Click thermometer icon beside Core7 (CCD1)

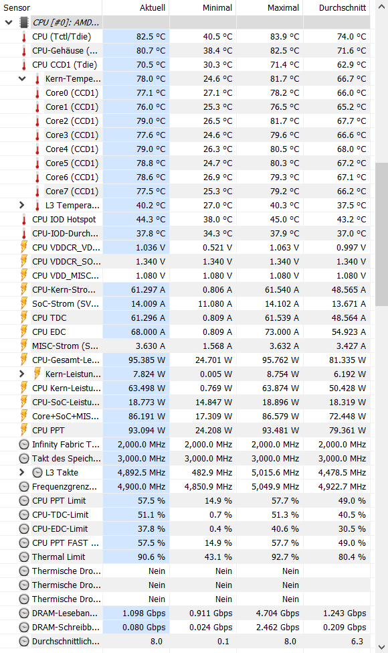[x=37, y=192]
